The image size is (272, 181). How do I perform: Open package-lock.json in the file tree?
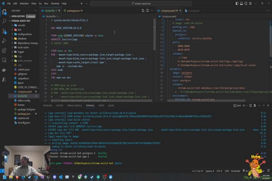pyautogui.click(x=26, y=110)
